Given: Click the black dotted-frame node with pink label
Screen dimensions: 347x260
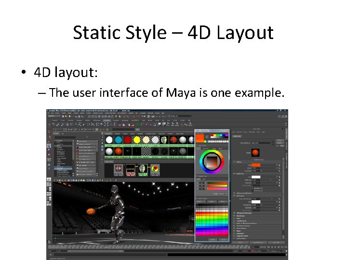Looking at the screenshot, I should tap(131, 169).
